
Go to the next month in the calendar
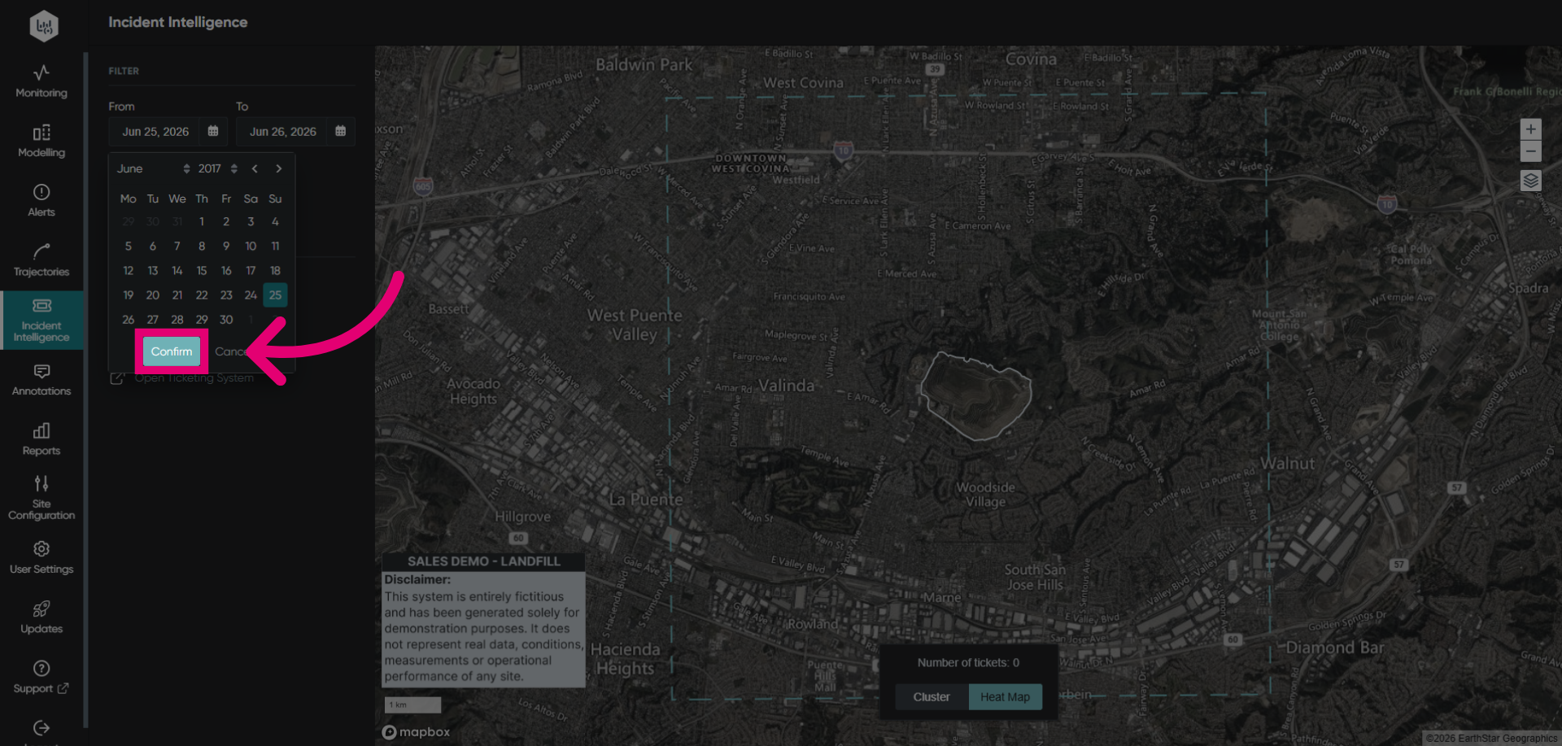click(x=279, y=168)
